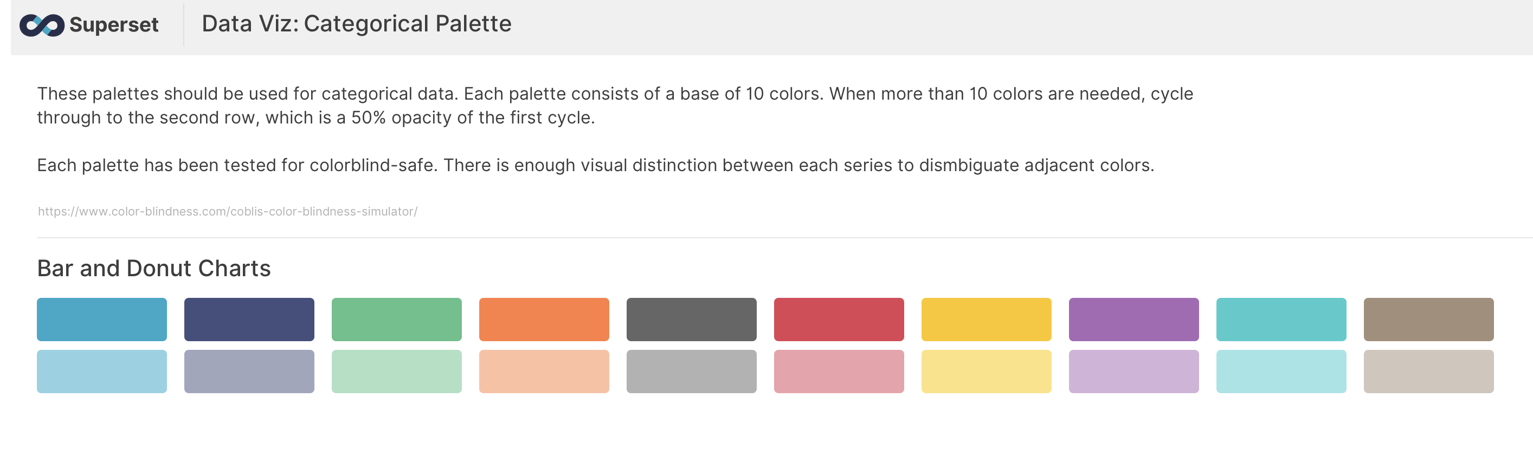The width and height of the screenshot is (1533, 456).
Task: Select the yellow swatch in the top row
Action: click(986, 320)
